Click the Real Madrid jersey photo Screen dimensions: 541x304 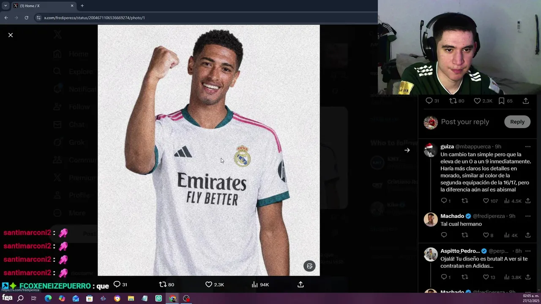[209, 150]
